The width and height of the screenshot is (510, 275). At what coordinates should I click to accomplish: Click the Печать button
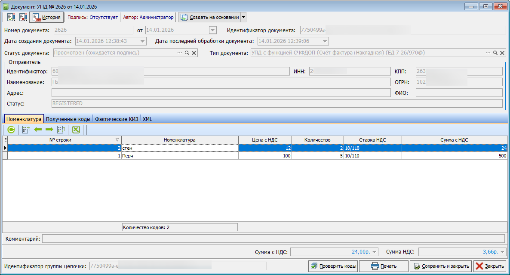384,266
